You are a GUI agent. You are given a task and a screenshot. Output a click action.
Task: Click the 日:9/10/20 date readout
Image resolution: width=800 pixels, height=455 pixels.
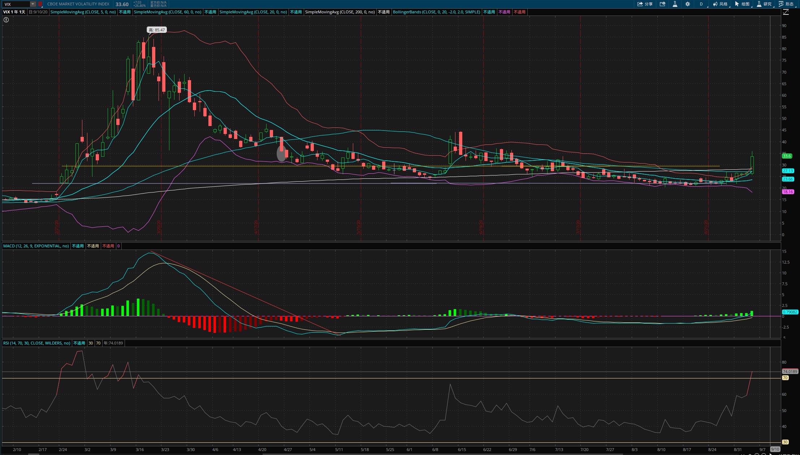pyautogui.click(x=38, y=12)
